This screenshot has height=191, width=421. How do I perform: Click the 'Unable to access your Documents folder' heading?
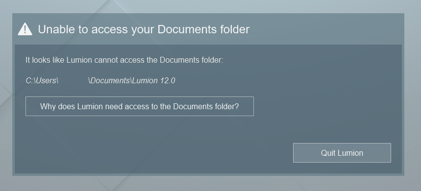[x=144, y=29]
